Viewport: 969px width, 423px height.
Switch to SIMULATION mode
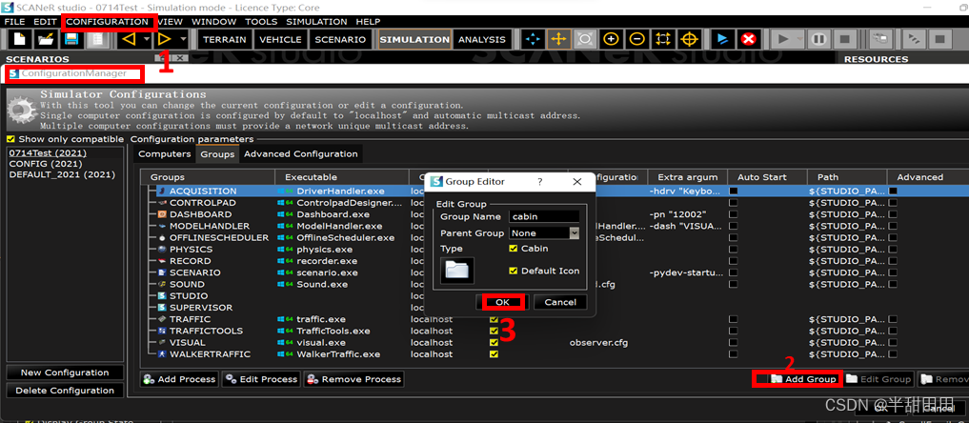coord(414,39)
